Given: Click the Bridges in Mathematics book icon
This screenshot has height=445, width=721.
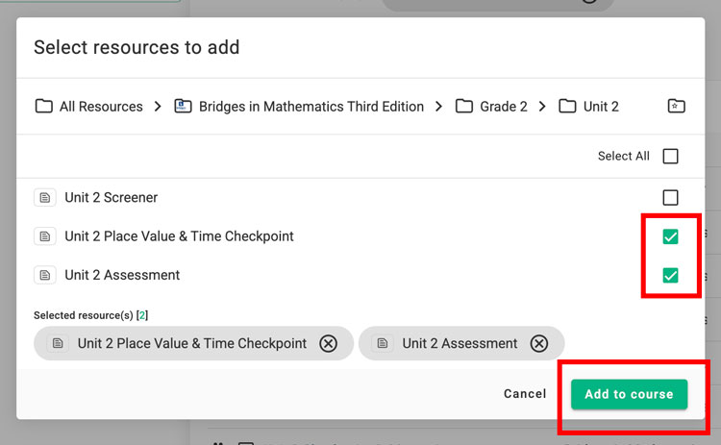Looking at the screenshot, I should [x=183, y=107].
